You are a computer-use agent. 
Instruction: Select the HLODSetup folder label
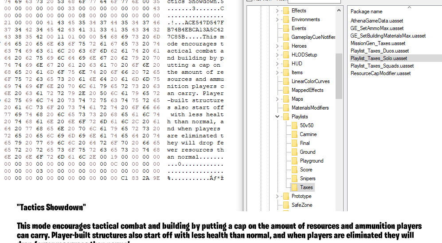coord(304,55)
